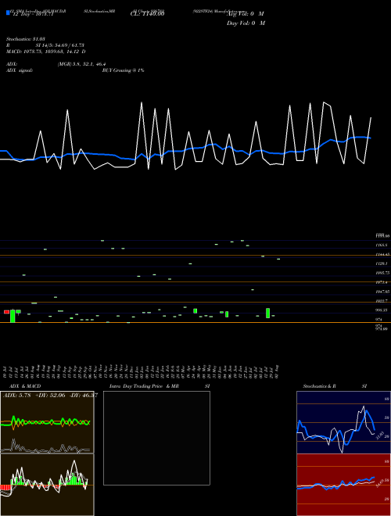Click the 31.03 value on Stochastics chart
Image resolution: width=391 pixels, height=516 pixels.
(378, 435)
